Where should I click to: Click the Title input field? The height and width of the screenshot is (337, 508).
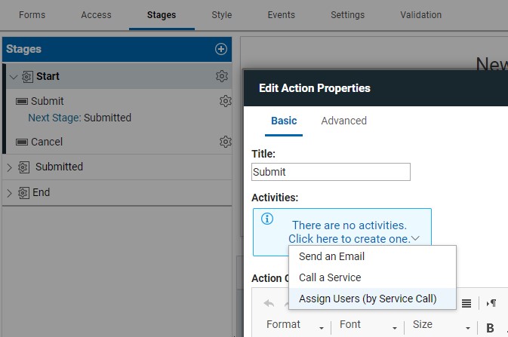click(331, 172)
